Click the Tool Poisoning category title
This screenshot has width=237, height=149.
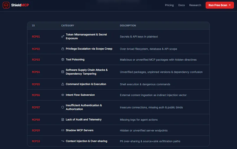75,59
